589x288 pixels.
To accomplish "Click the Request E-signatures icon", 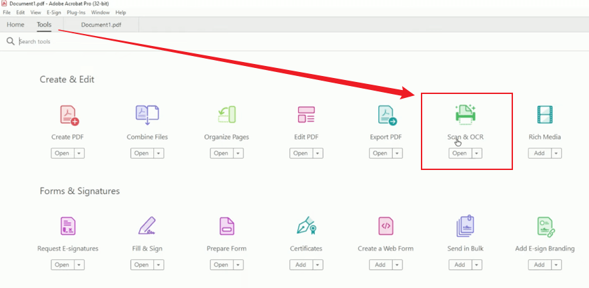I will [x=68, y=226].
